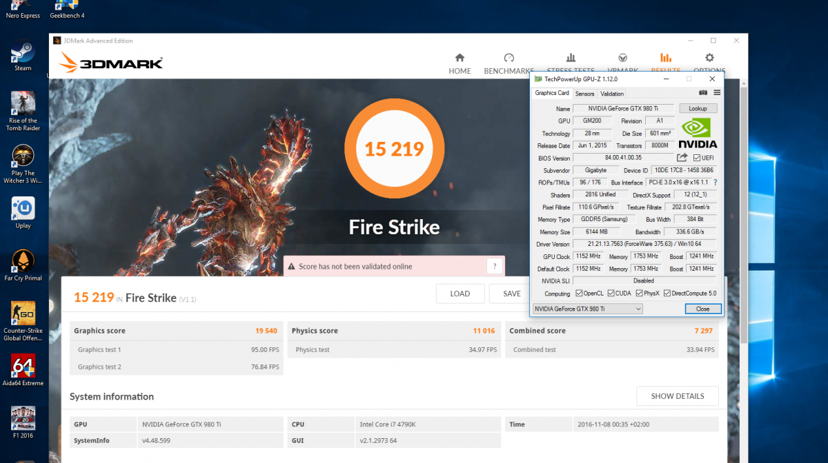Open the Steam desktop shortcut
Screen dimensions: 828x463
coord(23,56)
